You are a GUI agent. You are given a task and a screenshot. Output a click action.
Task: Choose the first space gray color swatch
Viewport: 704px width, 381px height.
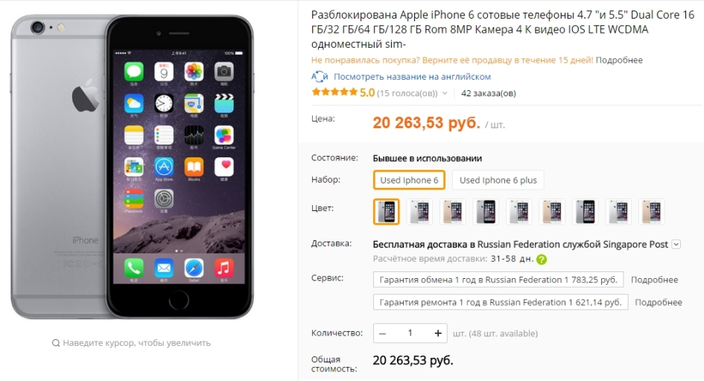point(386,212)
